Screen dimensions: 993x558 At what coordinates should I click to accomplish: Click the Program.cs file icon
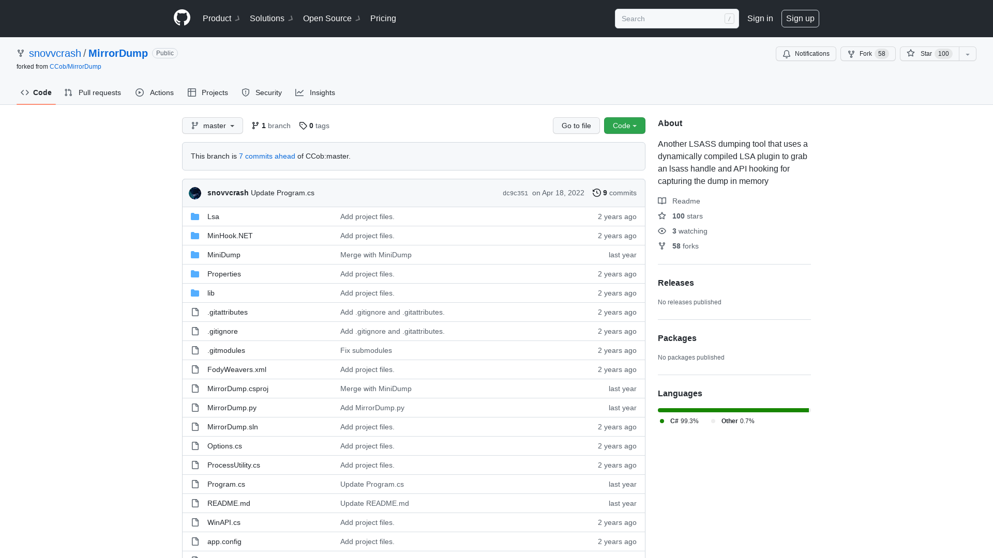pos(195,484)
